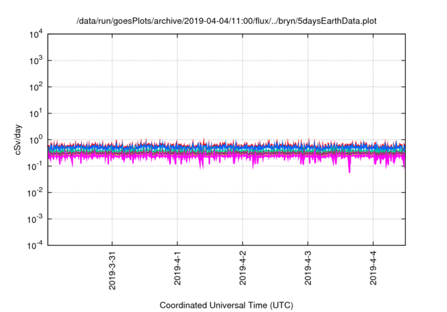Click the y-axis label 10^-3
Viewport: 447px width, 312px height.
point(35,219)
